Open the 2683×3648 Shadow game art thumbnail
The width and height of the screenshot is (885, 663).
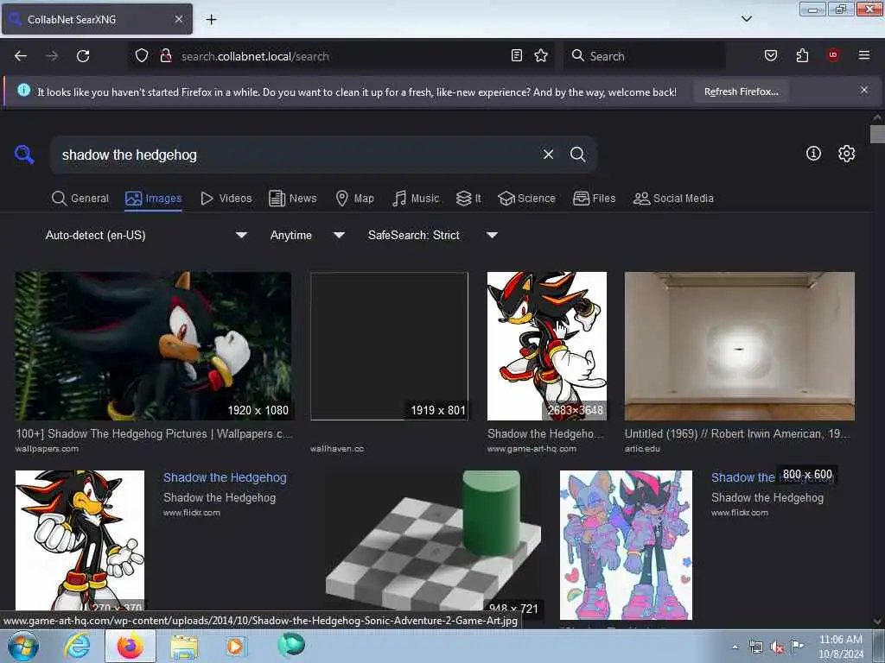click(547, 346)
